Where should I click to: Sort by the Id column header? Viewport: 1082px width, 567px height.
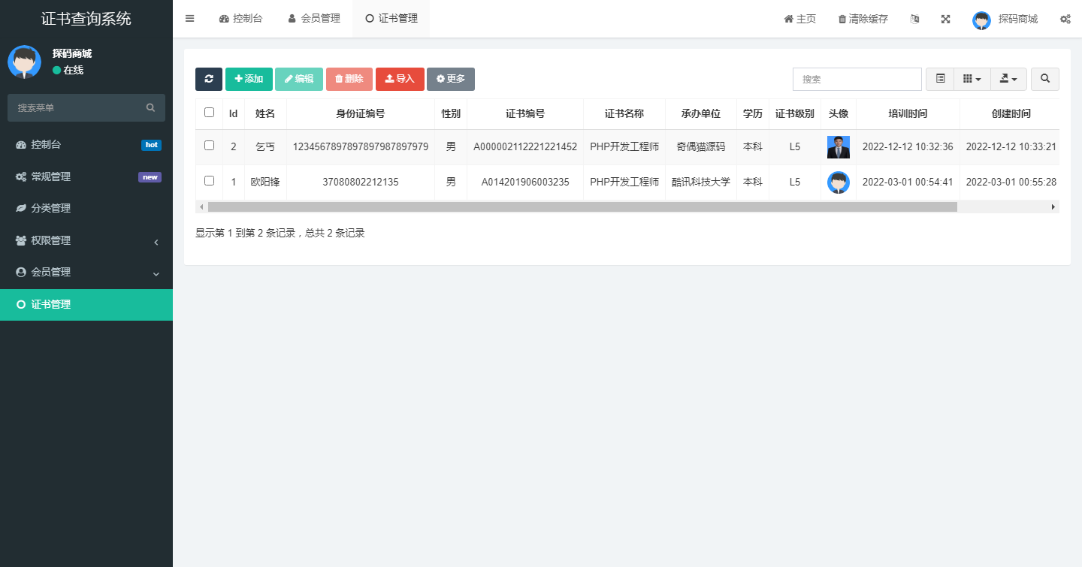[x=234, y=113]
